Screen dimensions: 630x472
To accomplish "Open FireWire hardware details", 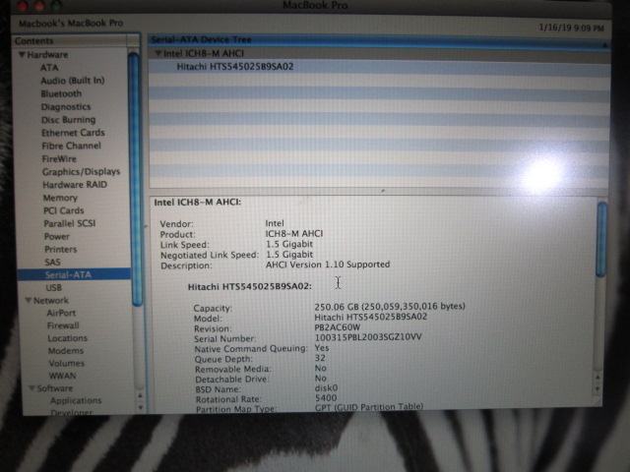I will (x=59, y=159).
